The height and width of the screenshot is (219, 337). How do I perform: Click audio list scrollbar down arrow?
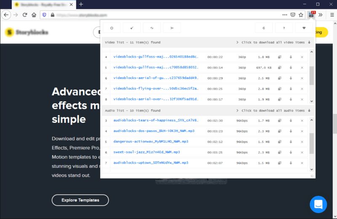click(x=312, y=169)
